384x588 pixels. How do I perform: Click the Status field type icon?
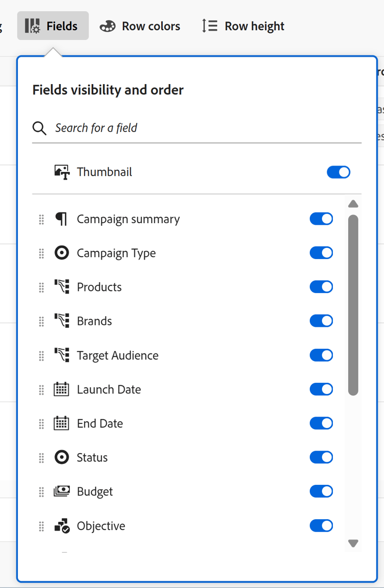[61, 457]
